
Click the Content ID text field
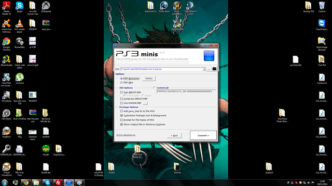[186, 91]
